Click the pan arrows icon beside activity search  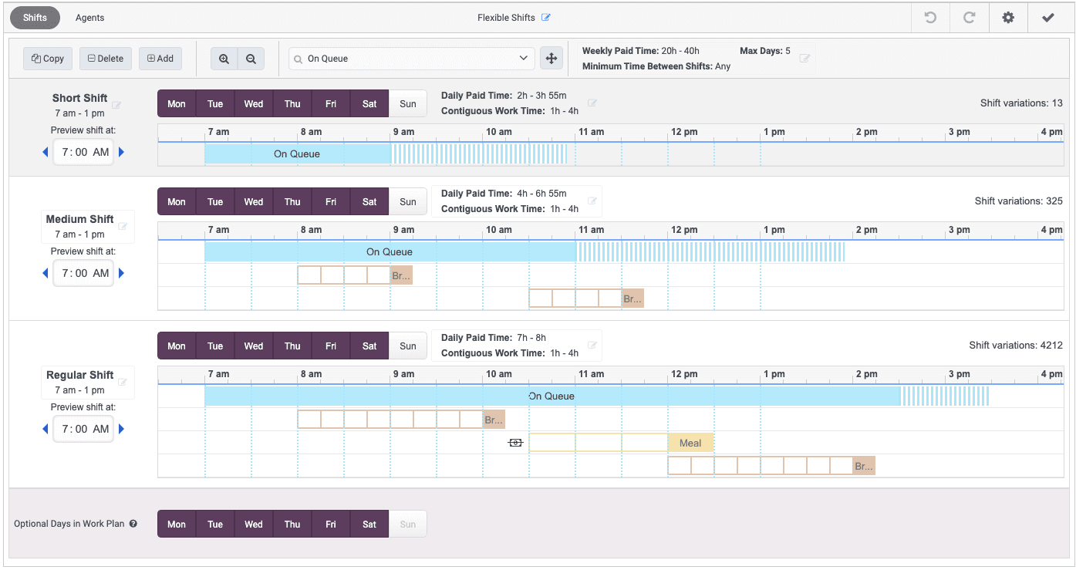pos(550,58)
